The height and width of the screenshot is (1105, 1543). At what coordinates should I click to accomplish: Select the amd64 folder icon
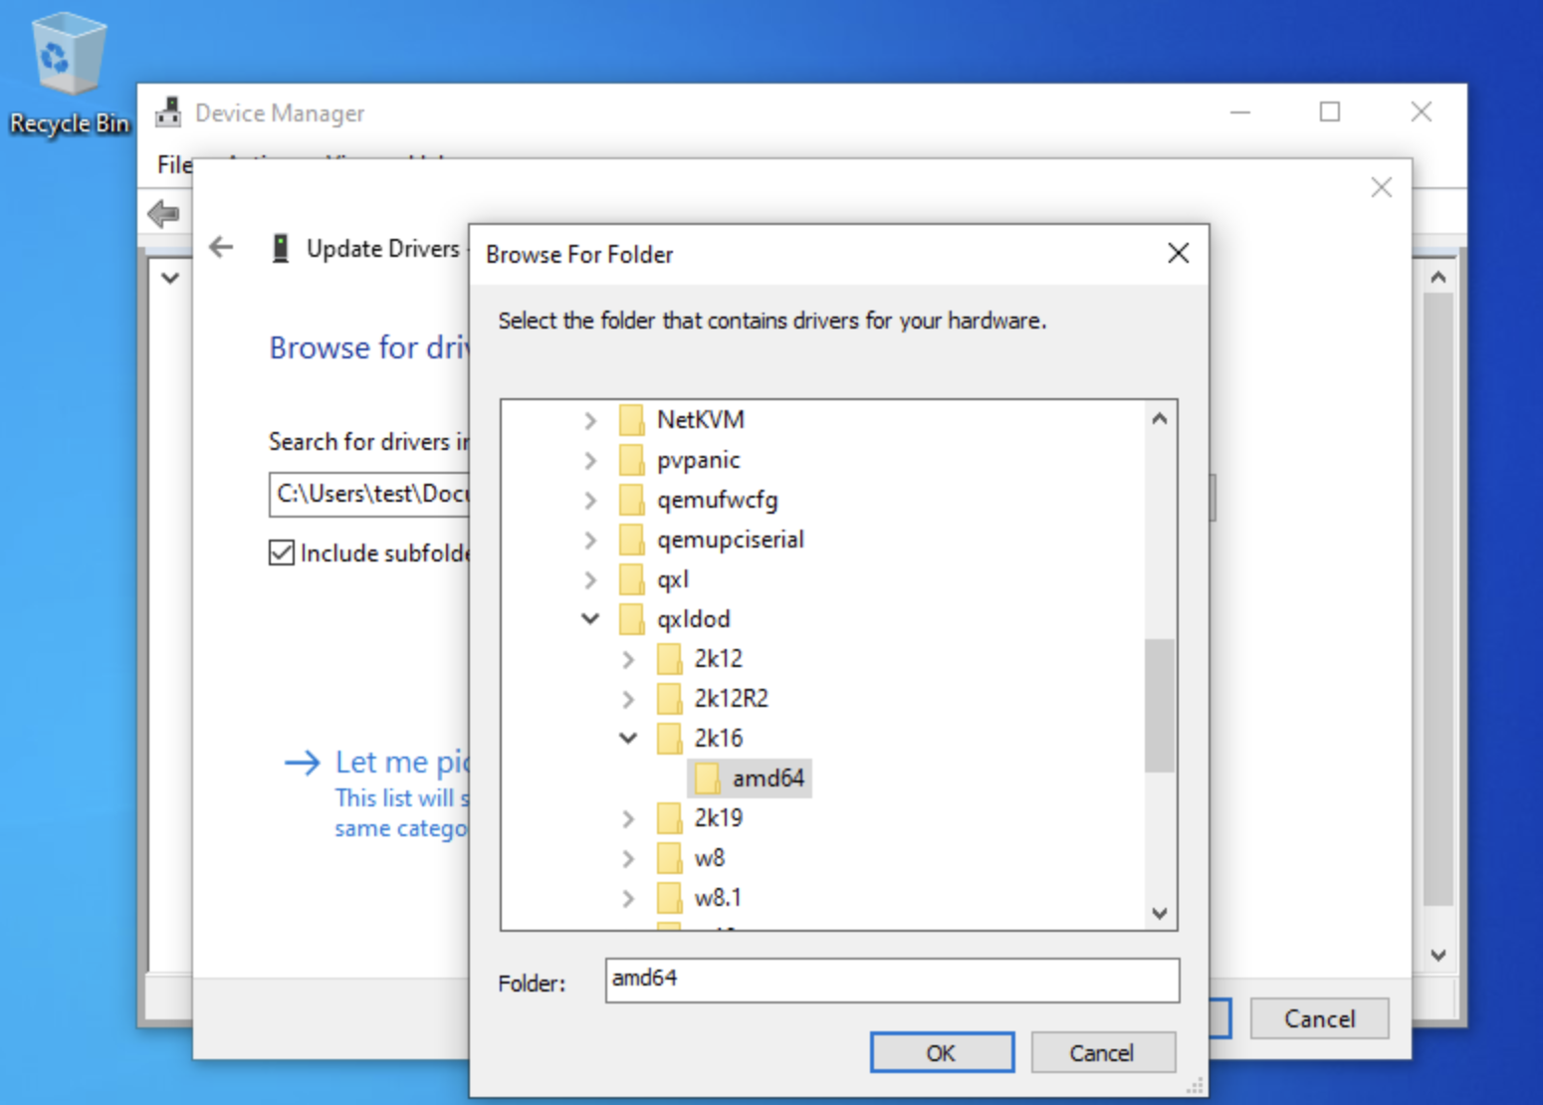coord(707,778)
